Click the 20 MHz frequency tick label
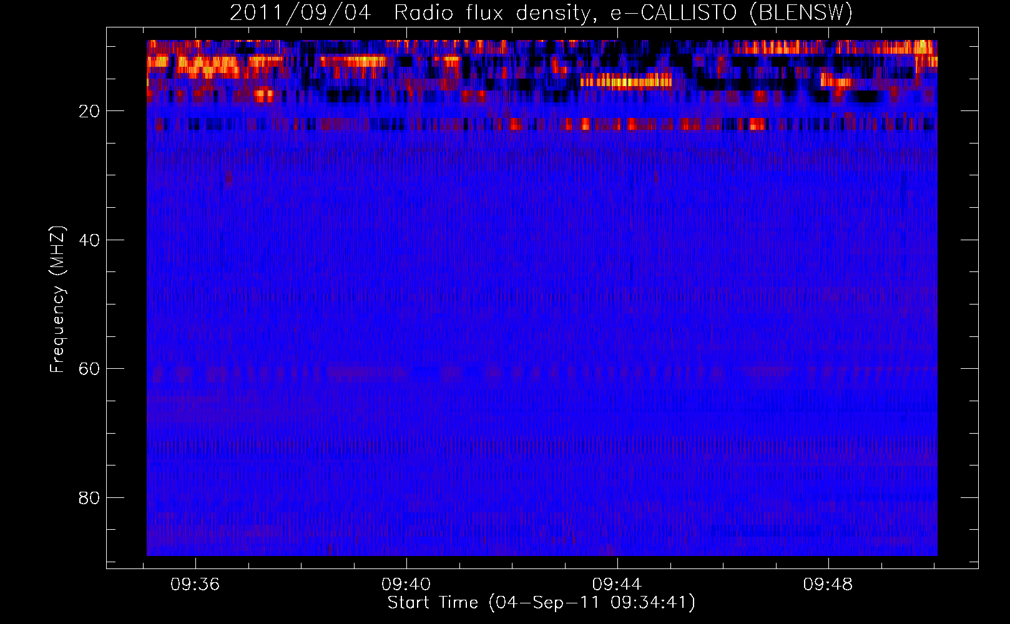The height and width of the screenshot is (624, 1010). click(89, 111)
